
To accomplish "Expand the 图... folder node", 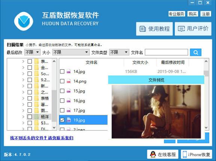I will (x=23, y=110).
